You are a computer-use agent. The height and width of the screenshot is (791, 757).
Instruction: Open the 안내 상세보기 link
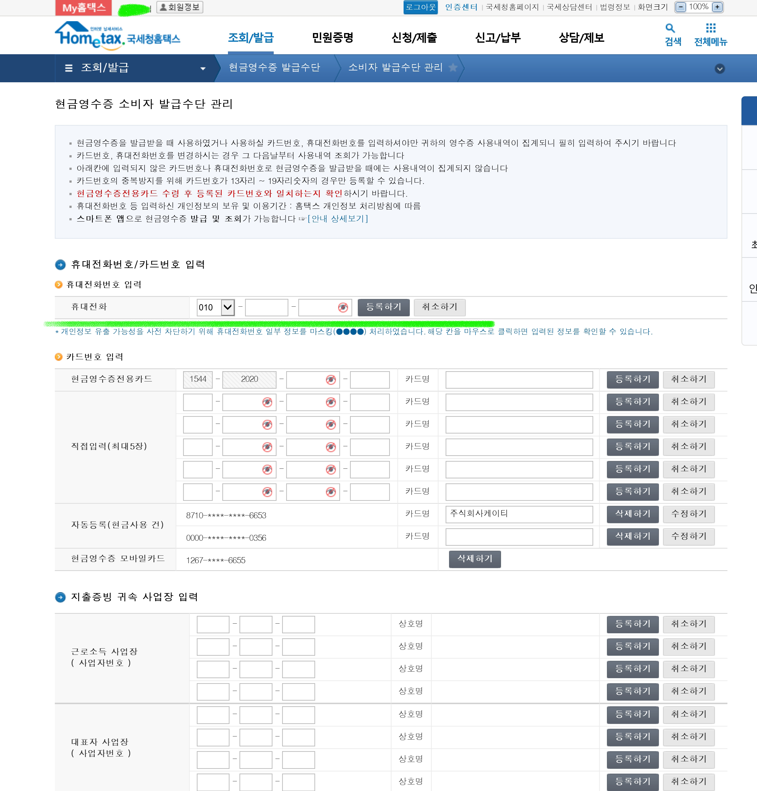click(338, 219)
